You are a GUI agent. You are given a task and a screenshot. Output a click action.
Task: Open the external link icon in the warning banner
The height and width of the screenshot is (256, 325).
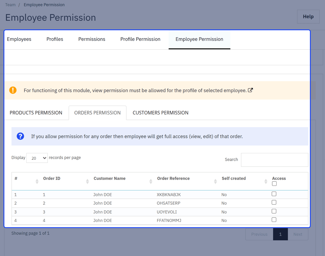click(x=250, y=90)
